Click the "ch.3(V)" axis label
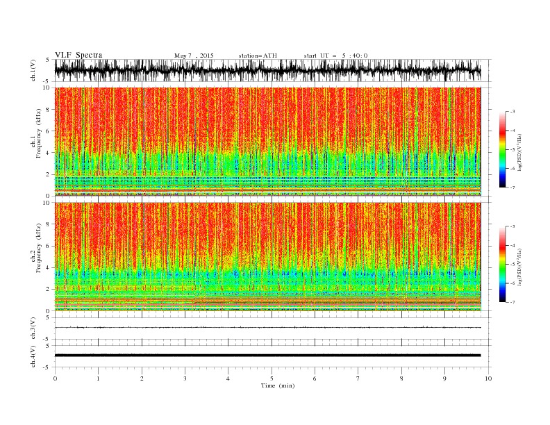550x425 pixels. coord(33,328)
